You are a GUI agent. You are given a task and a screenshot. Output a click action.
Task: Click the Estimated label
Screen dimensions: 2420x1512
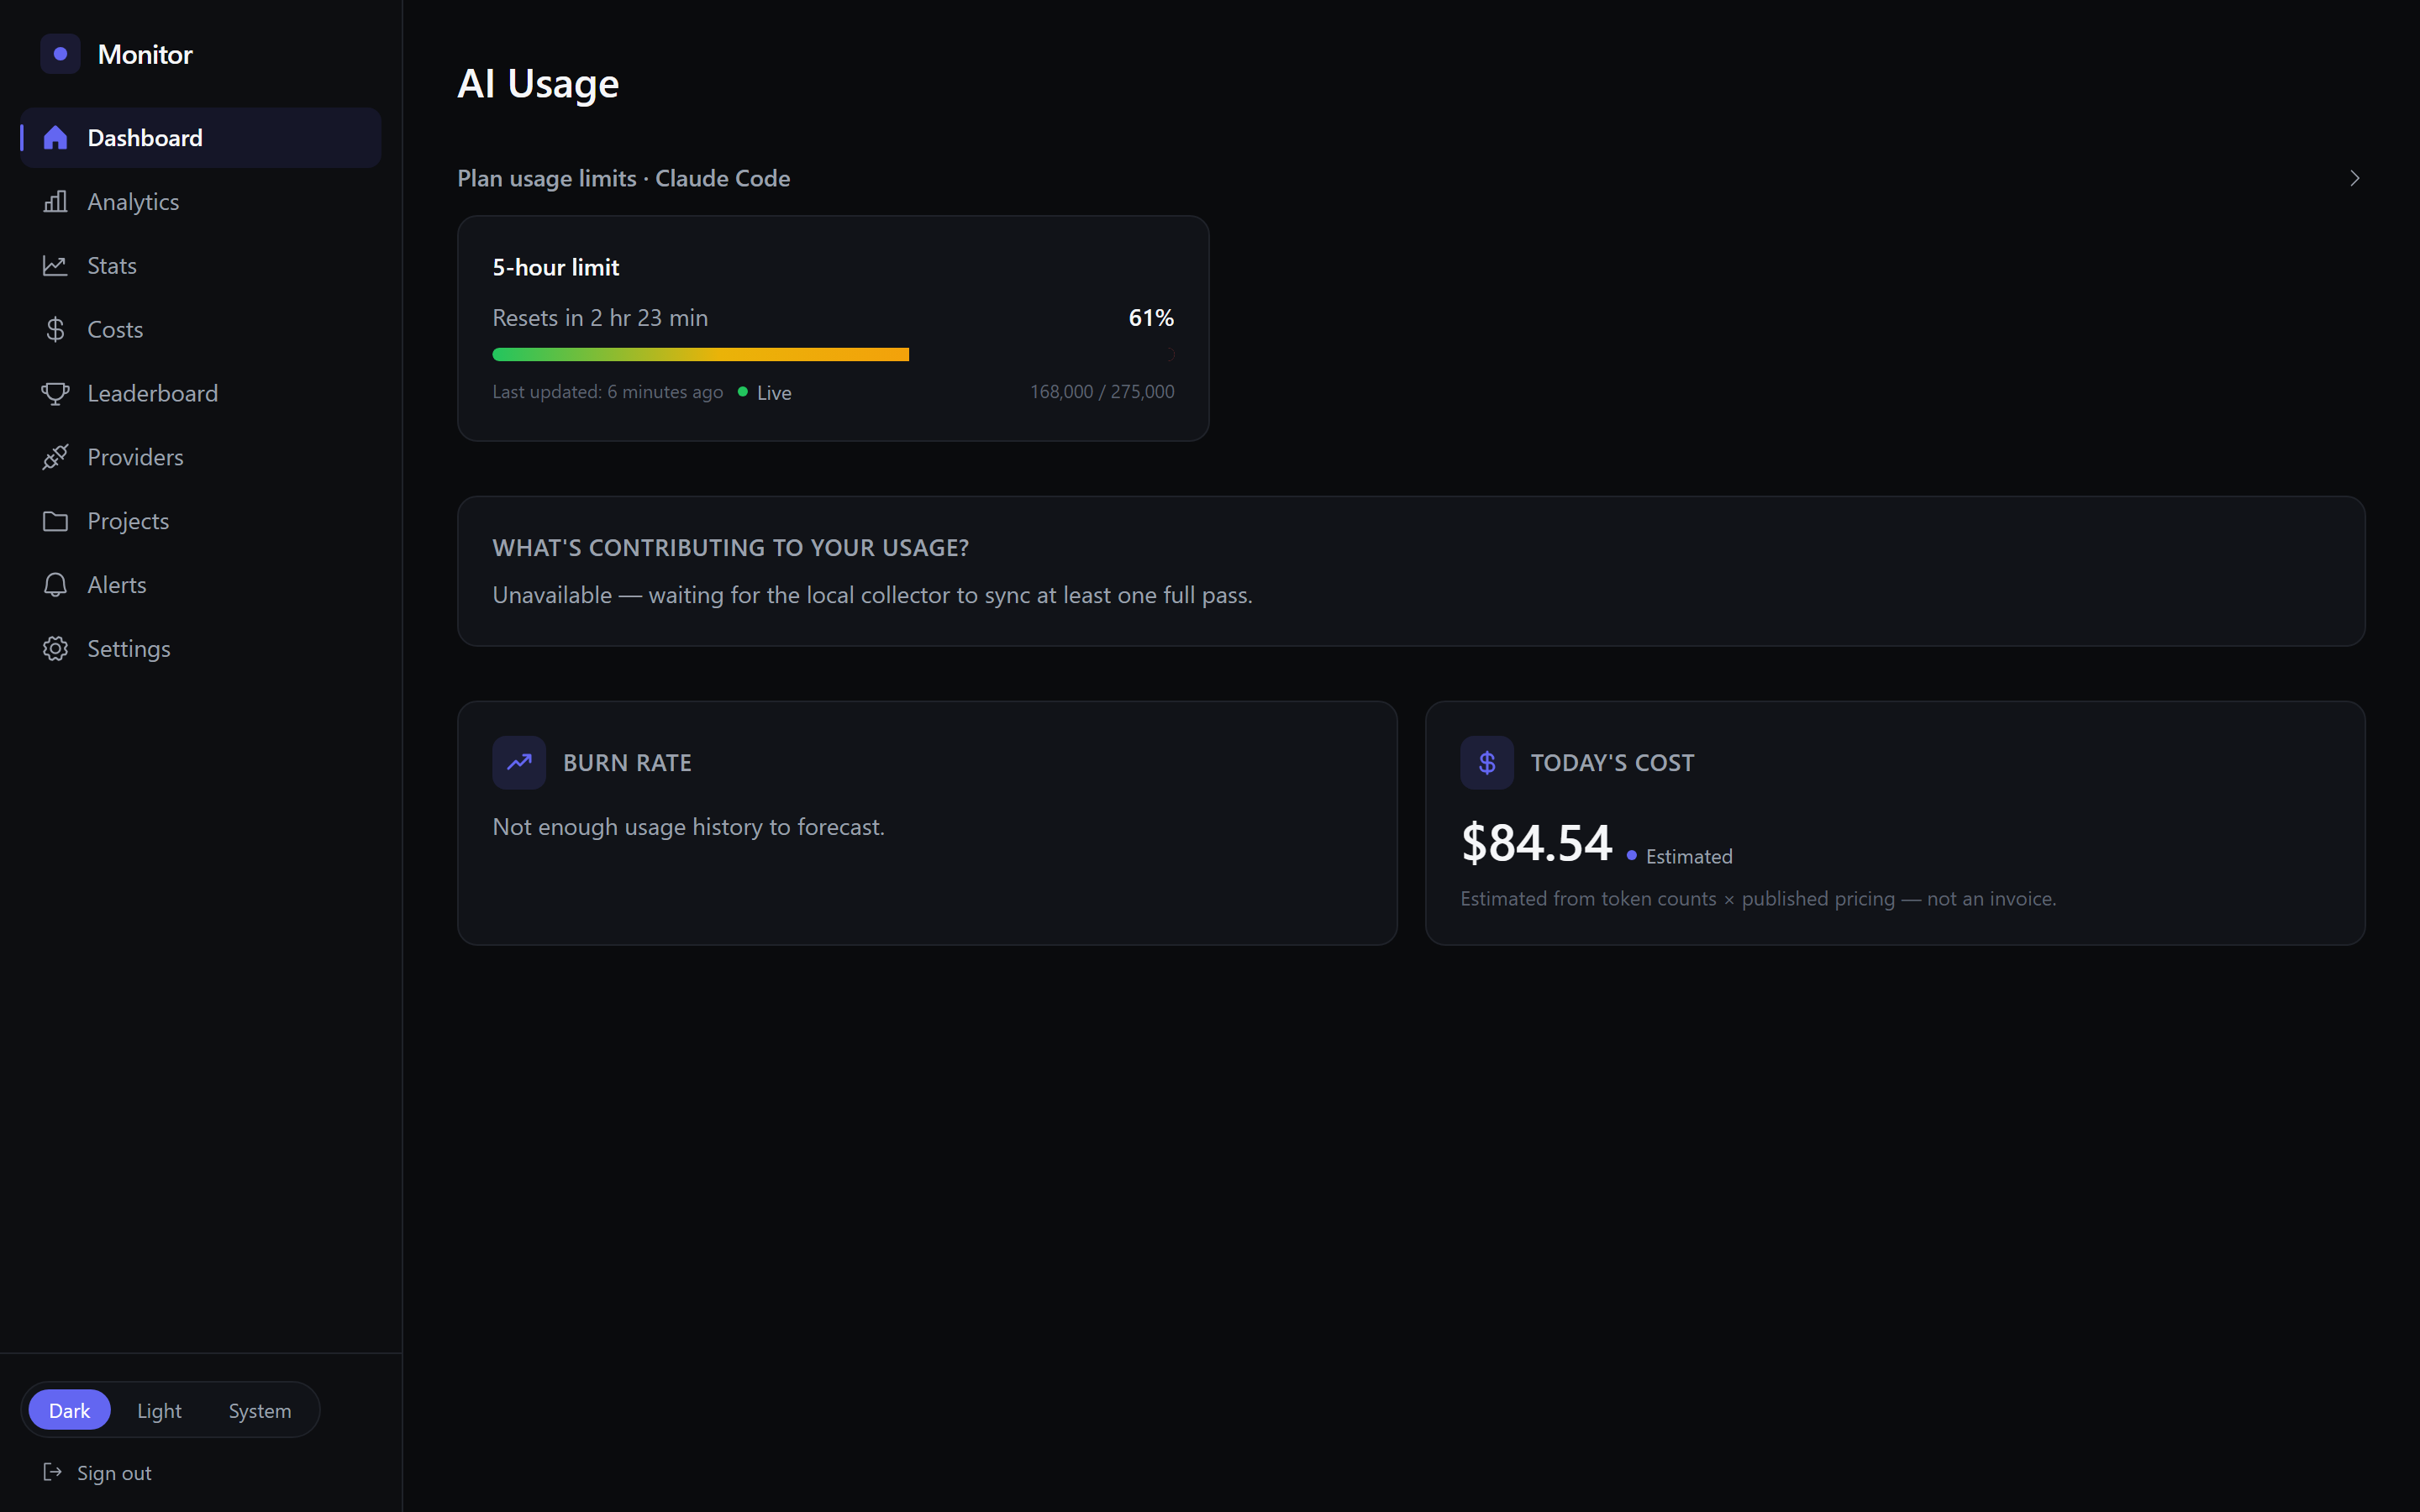1689,857
